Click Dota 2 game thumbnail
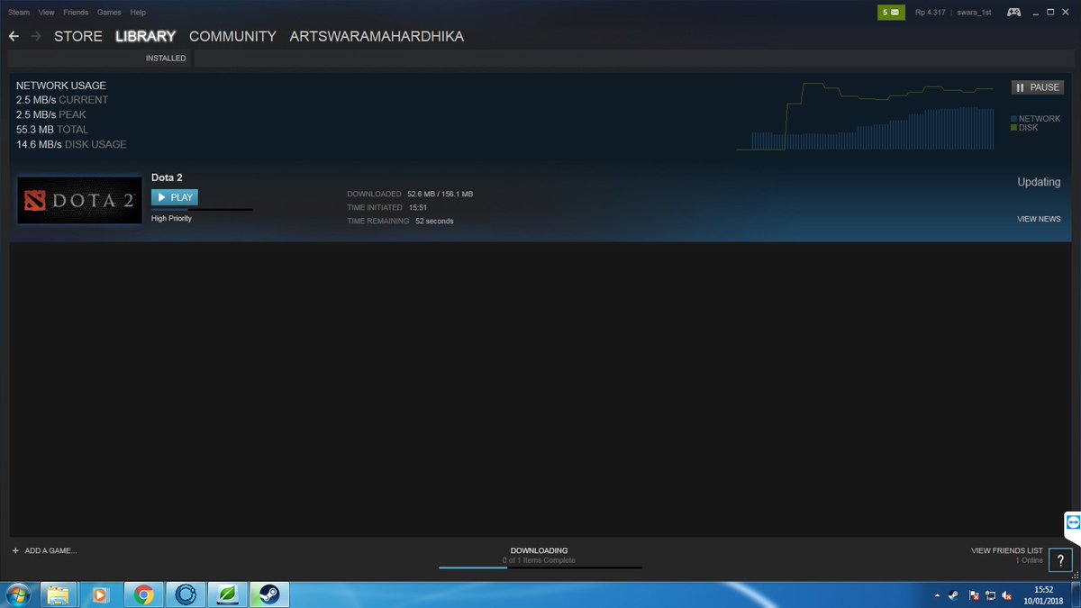This screenshot has height=608, width=1081. point(79,200)
